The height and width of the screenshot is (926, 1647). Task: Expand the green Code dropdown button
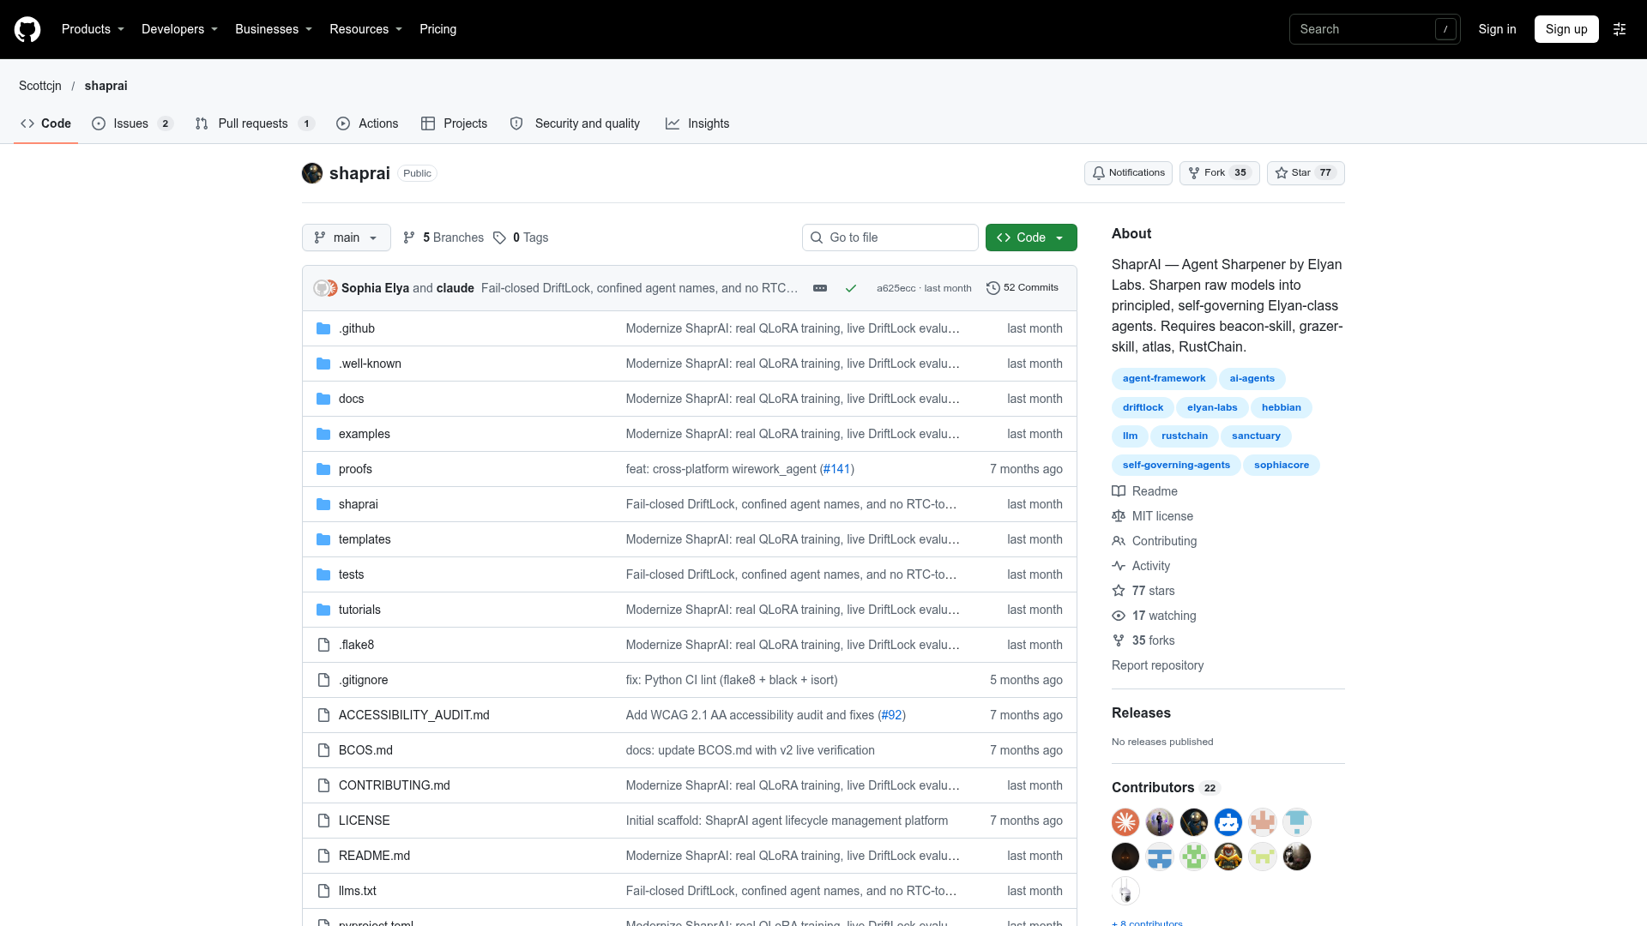tap(1031, 238)
